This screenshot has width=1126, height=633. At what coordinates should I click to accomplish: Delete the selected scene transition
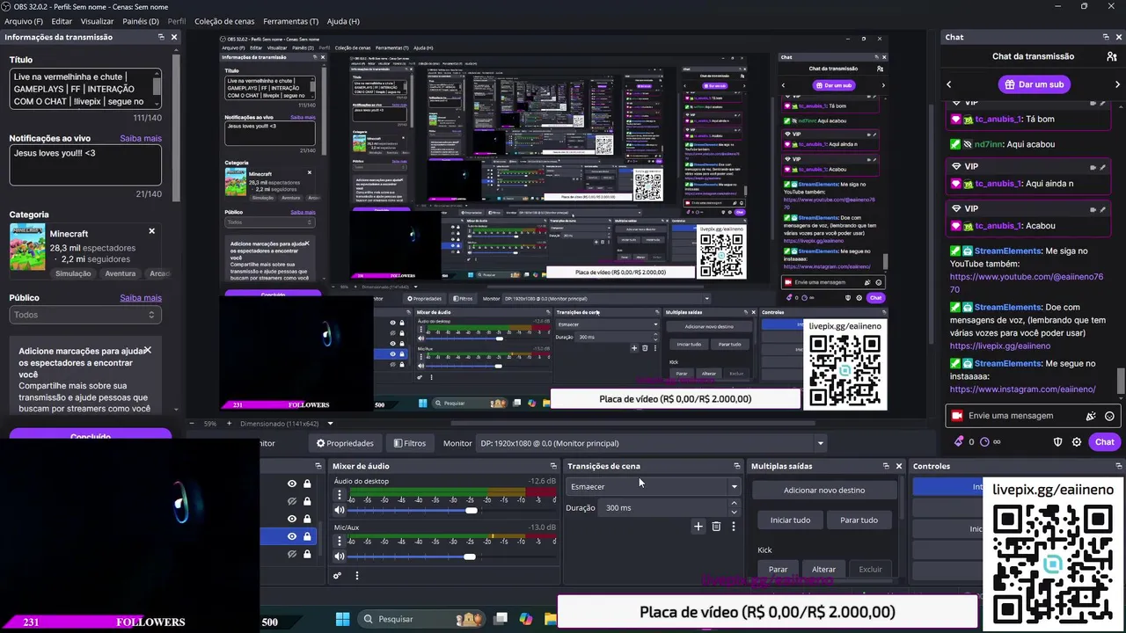716,527
